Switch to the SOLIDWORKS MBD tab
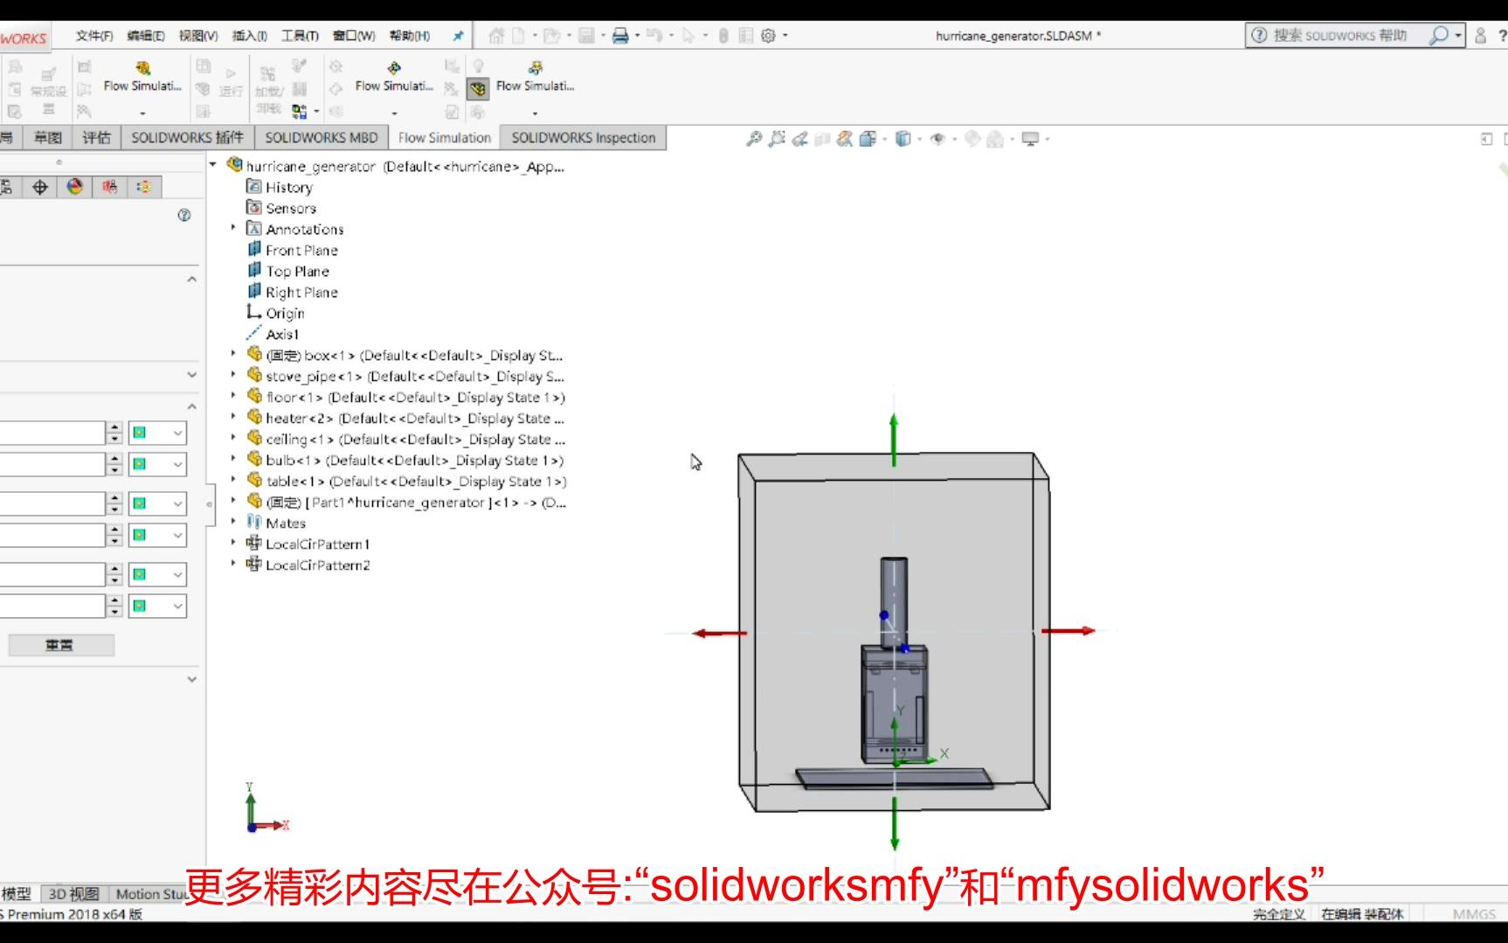The image size is (1508, 943). click(322, 137)
